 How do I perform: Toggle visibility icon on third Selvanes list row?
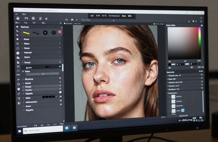[202, 81]
